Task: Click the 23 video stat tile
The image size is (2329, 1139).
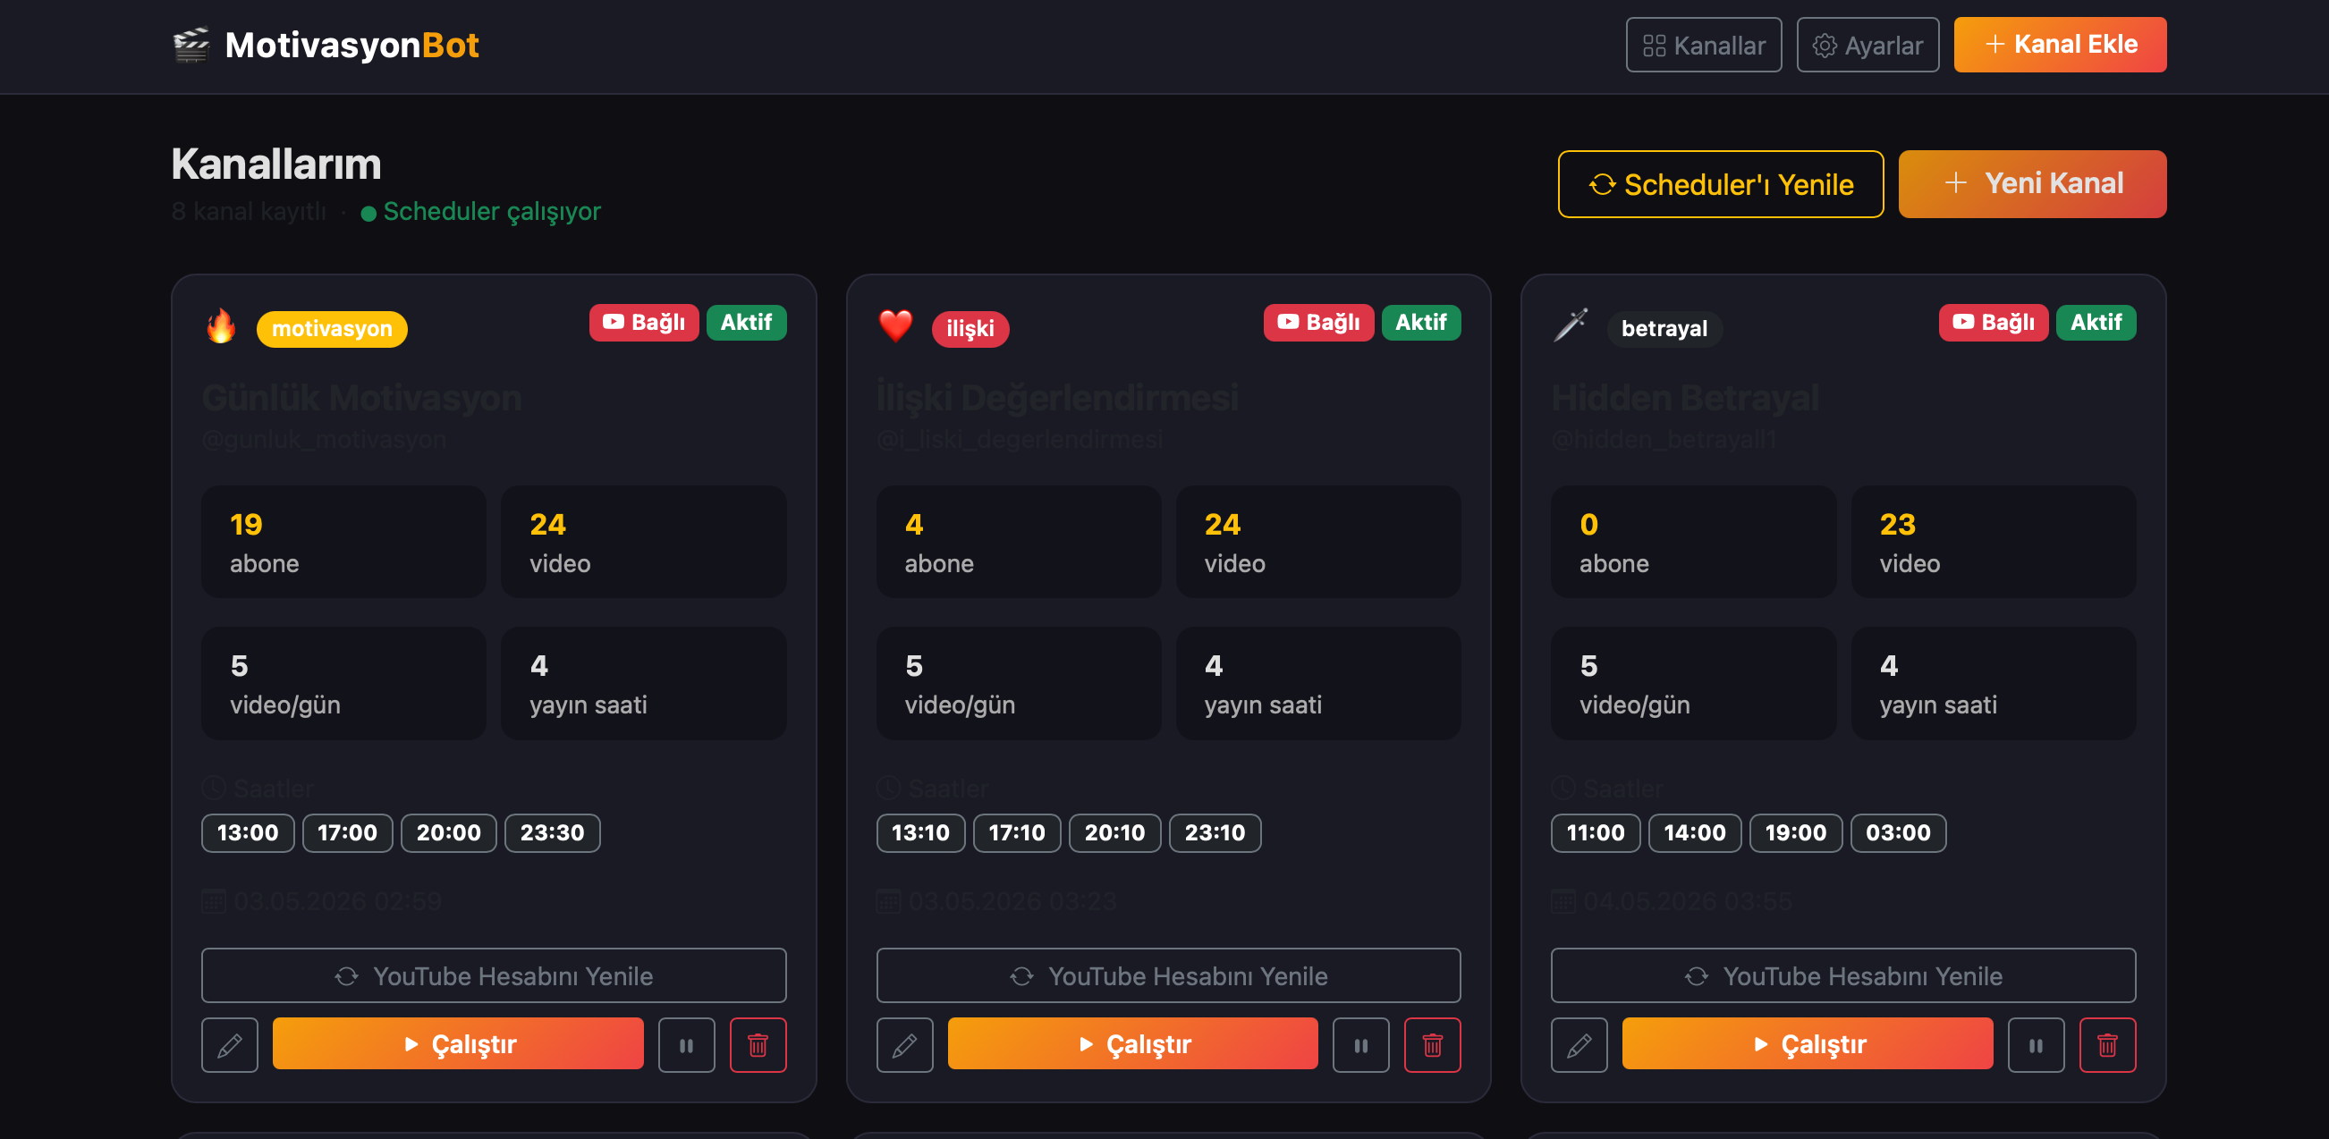Action: click(1994, 542)
